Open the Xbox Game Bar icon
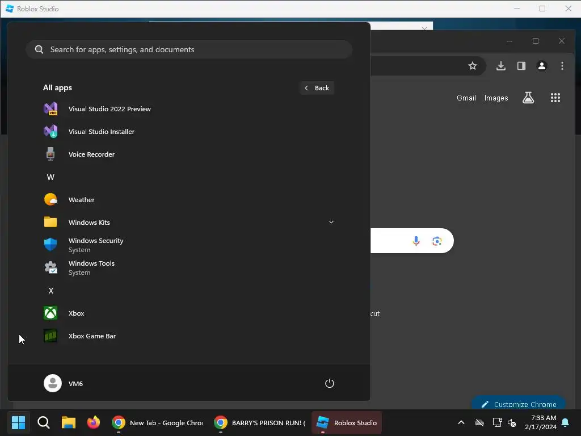Screen dimensions: 581x436 point(50,336)
